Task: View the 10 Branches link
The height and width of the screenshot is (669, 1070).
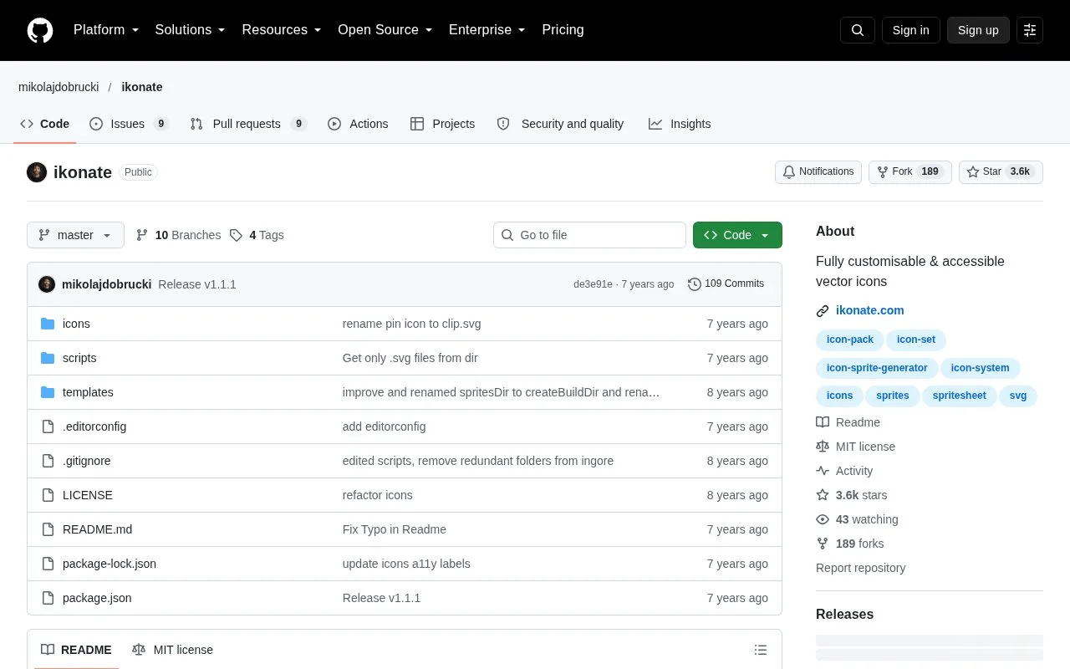Action: [x=179, y=235]
